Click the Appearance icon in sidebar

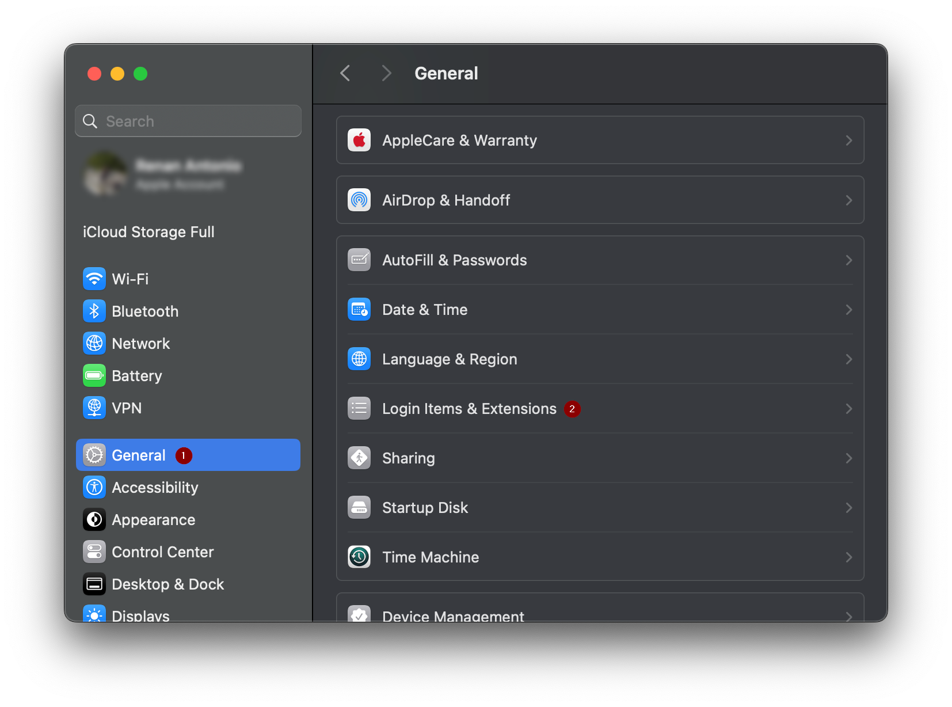[x=94, y=520]
